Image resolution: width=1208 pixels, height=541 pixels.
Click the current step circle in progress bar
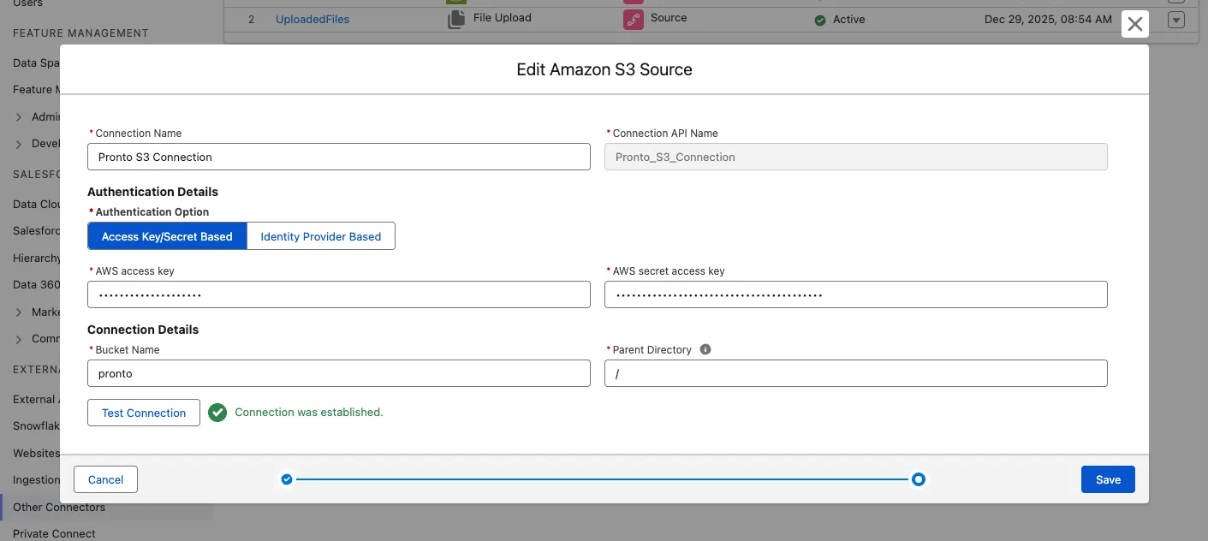point(918,479)
